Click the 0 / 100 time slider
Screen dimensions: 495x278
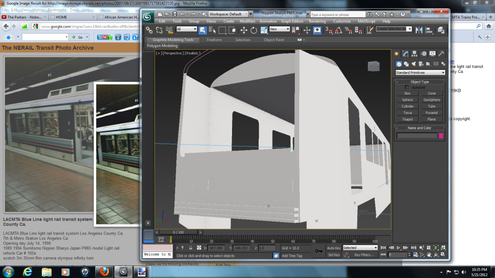[x=178, y=232]
